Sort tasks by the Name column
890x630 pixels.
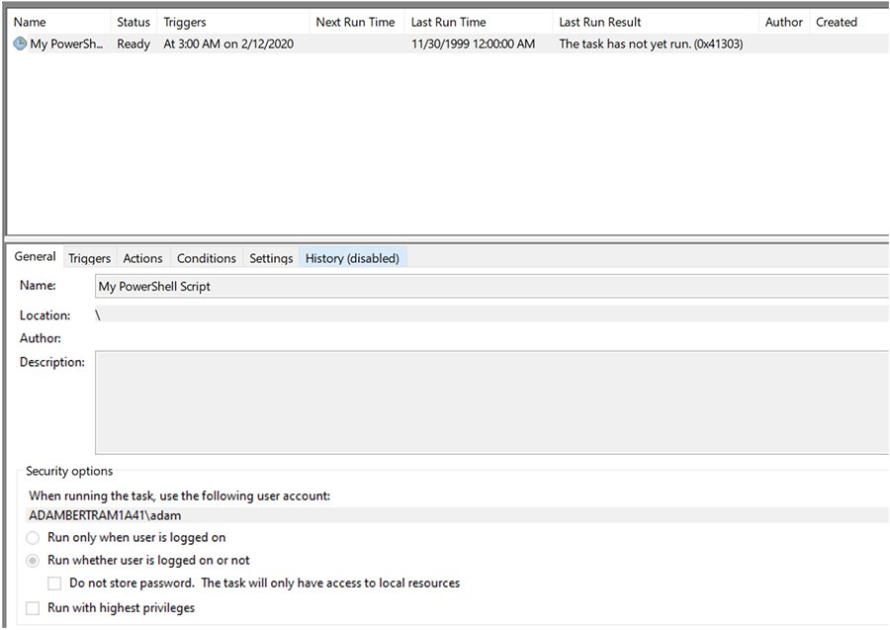pos(30,21)
